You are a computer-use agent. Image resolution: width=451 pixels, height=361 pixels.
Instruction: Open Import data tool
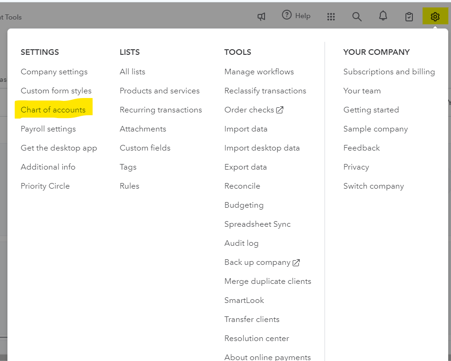(x=245, y=129)
